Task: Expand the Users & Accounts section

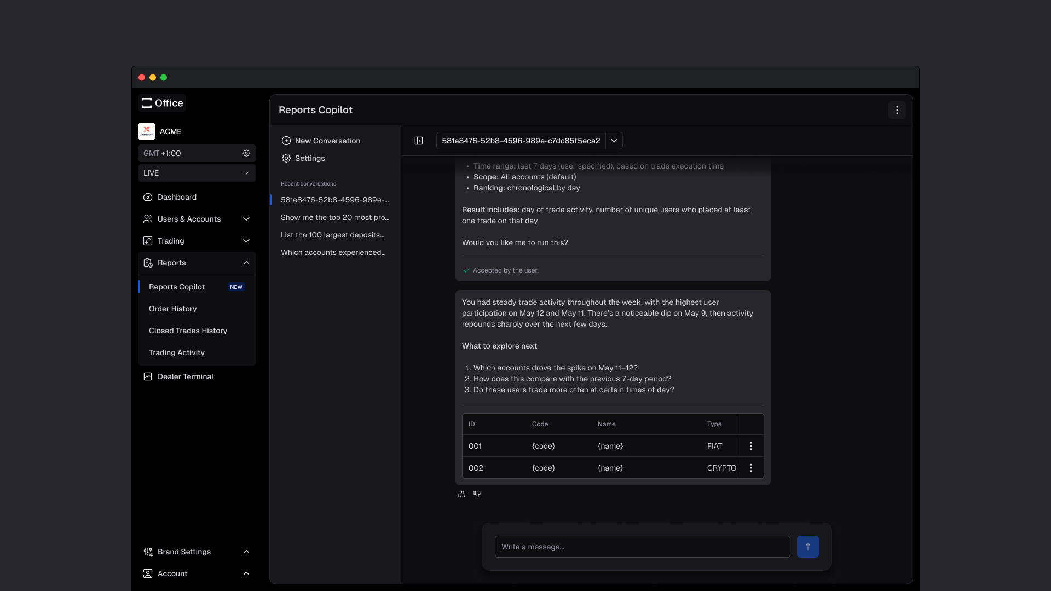Action: click(246, 219)
